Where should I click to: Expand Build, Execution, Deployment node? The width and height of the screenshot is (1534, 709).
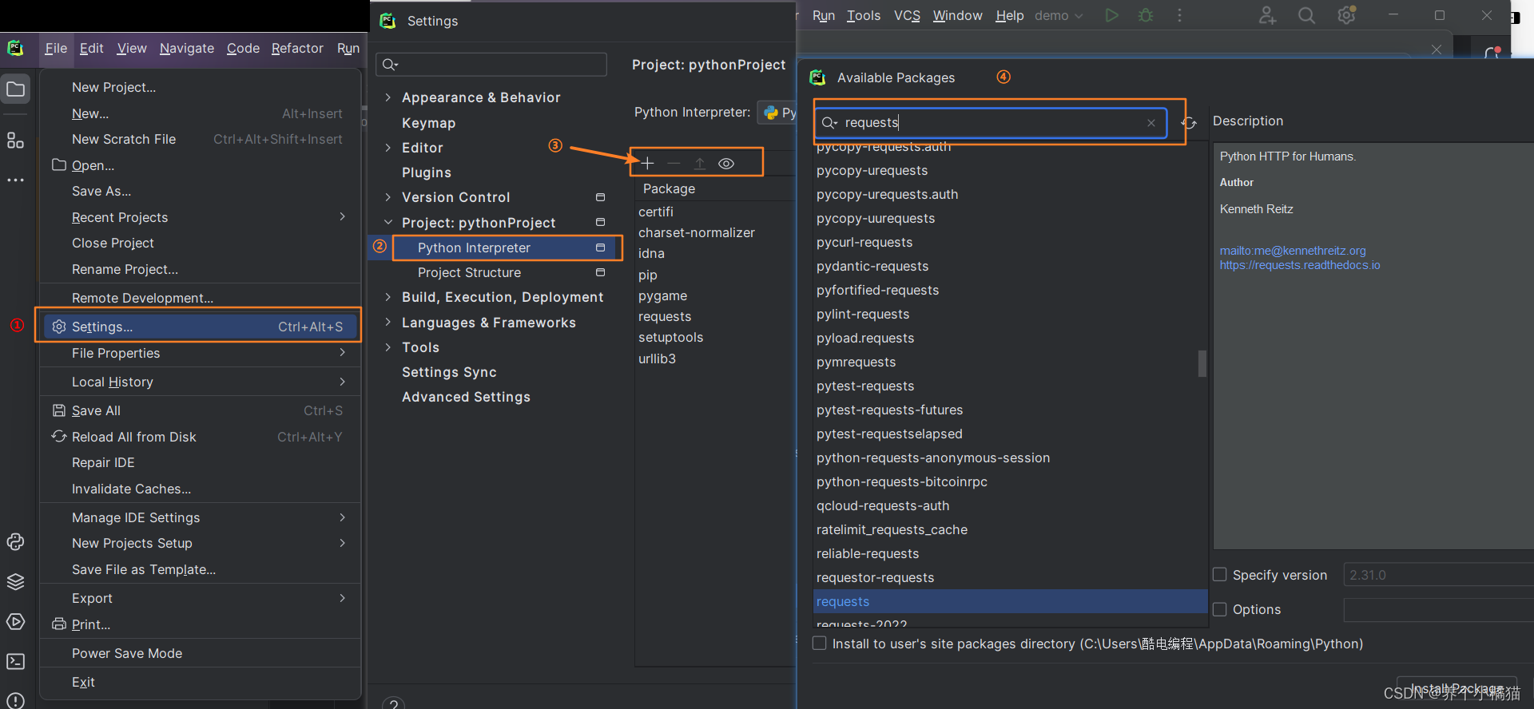click(388, 297)
